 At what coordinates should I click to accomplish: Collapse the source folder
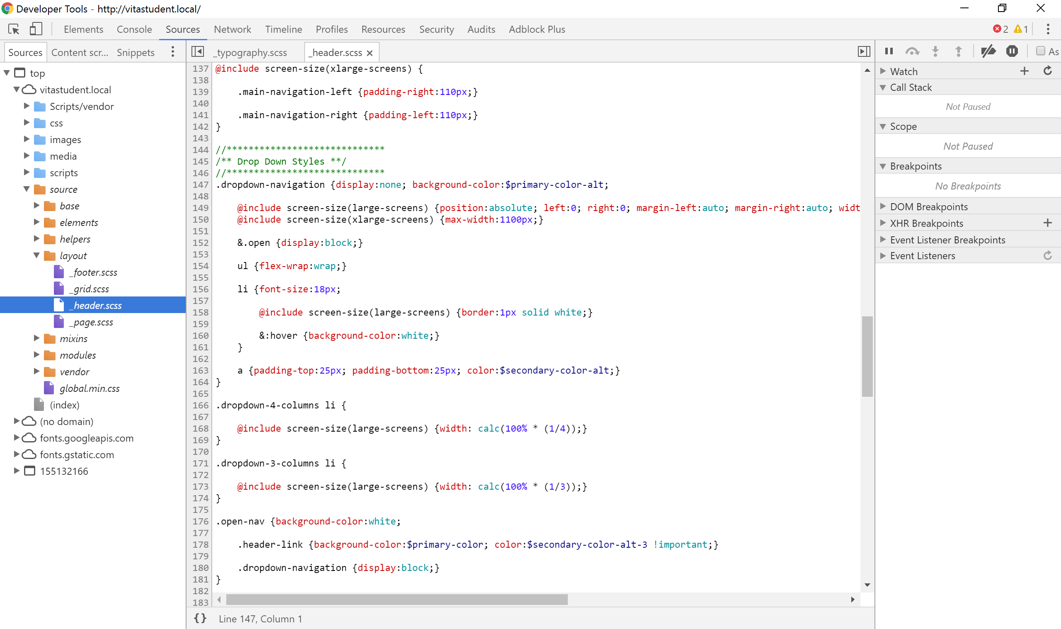[x=27, y=189]
